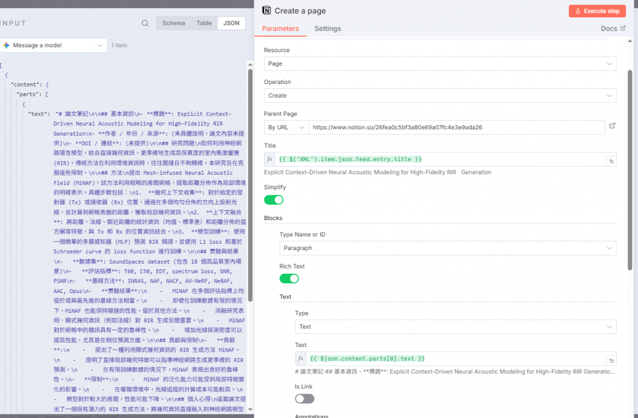Screen dimensions: 638x418
Task: Open the Resource dropdown showing Page
Action: (x=440, y=64)
